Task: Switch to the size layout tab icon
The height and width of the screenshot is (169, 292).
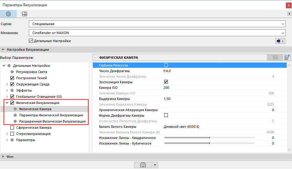Action: [x=25, y=14]
